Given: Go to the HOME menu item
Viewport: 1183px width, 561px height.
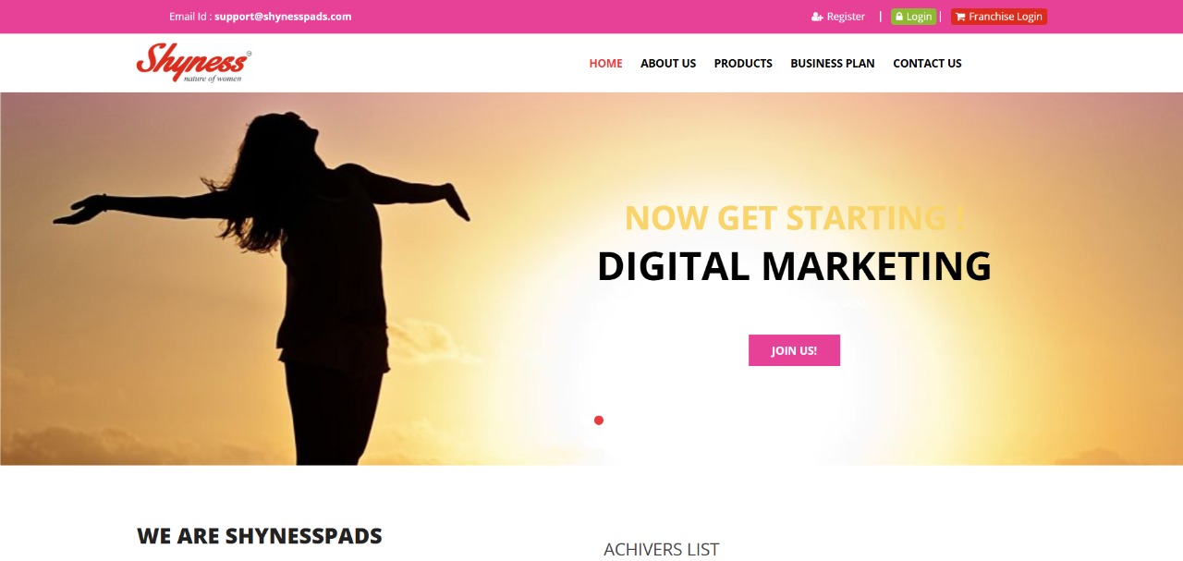Looking at the screenshot, I should pyautogui.click(x=605, y=64).
